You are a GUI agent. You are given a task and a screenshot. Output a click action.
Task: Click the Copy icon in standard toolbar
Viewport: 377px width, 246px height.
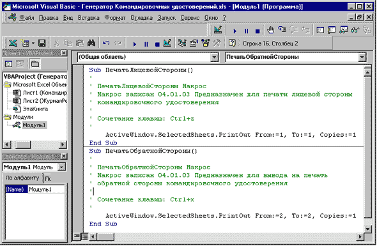[68, 43]
